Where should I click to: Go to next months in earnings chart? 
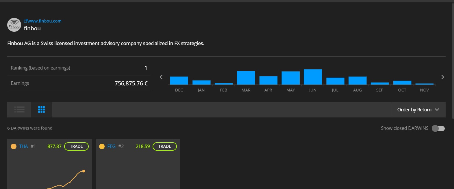pyautogui.click(x=442, y=77)
